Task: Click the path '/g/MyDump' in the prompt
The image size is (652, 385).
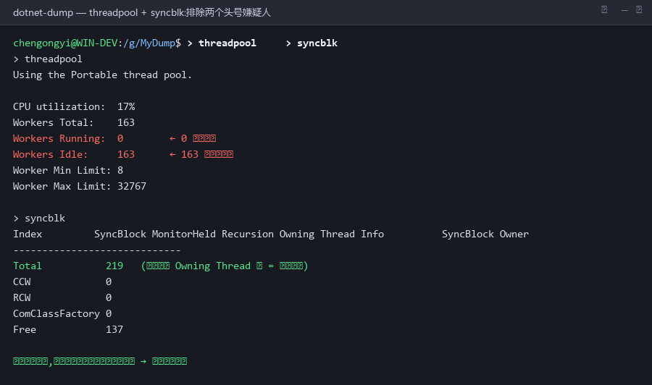Action: click(x=149, y=43)
